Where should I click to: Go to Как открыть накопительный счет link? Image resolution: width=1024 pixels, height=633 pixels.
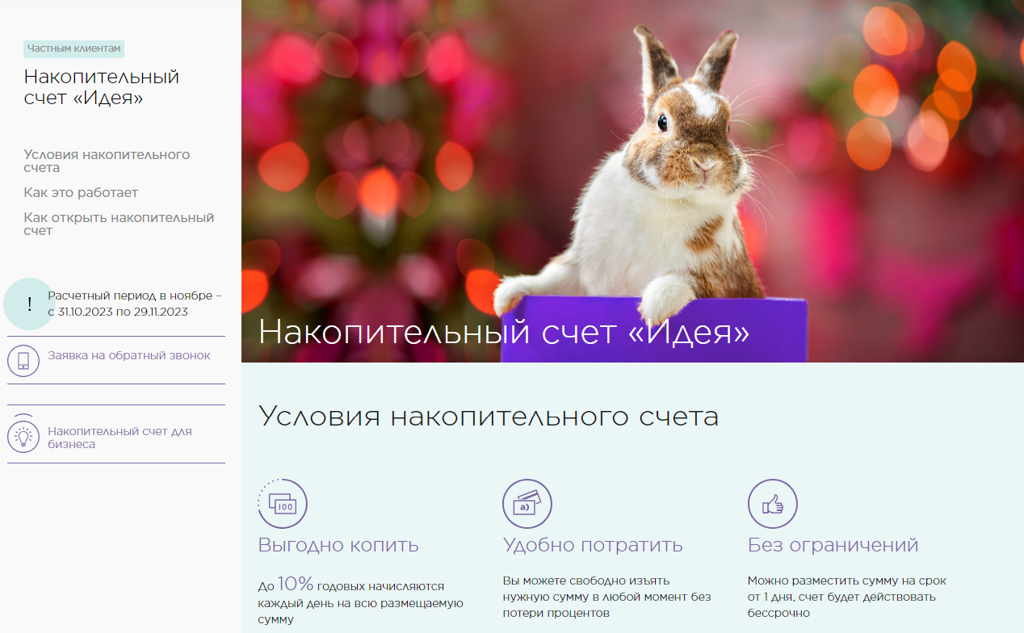click(119, 224)
